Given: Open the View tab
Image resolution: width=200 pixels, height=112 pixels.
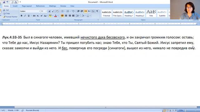Looking at the screenshot, I should [x=72, y=6].
